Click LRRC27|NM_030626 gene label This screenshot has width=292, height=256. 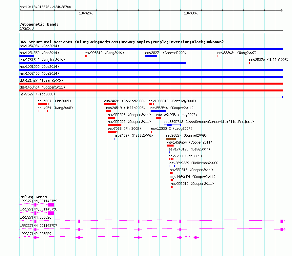coord(35,217)
